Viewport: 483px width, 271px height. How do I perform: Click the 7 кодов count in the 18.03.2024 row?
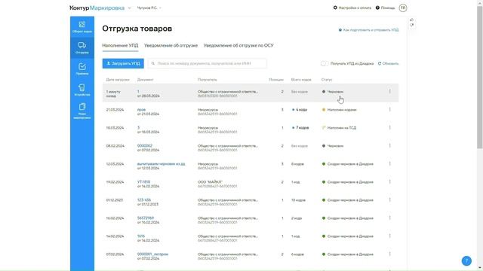pyautogui.click(x=300, y=128)
